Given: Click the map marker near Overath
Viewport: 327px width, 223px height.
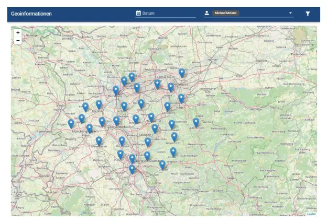Looking at the screenshot, I should pyautogui.click(x=162, y=165).
